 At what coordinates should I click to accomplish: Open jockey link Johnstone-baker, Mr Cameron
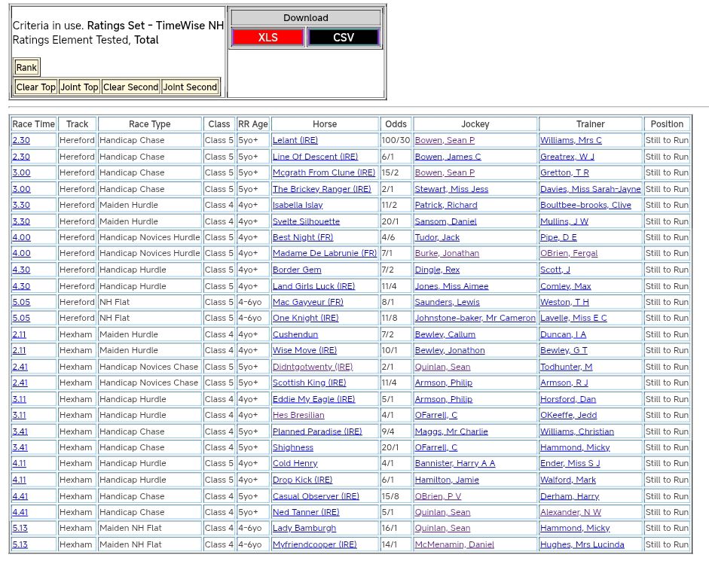(475, 319)
